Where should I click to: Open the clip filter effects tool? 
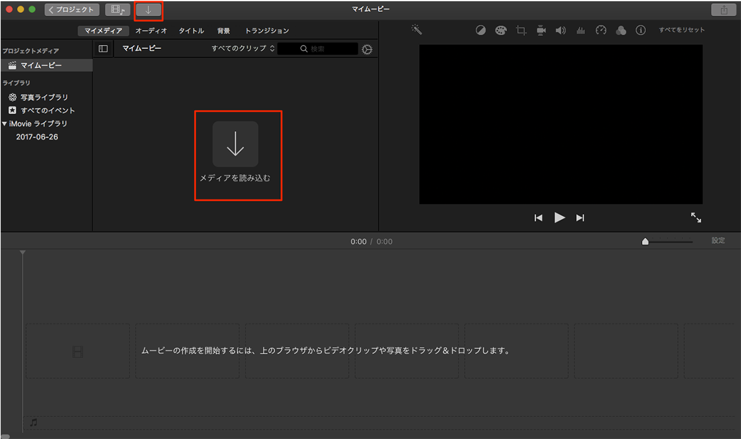(620, 29)
